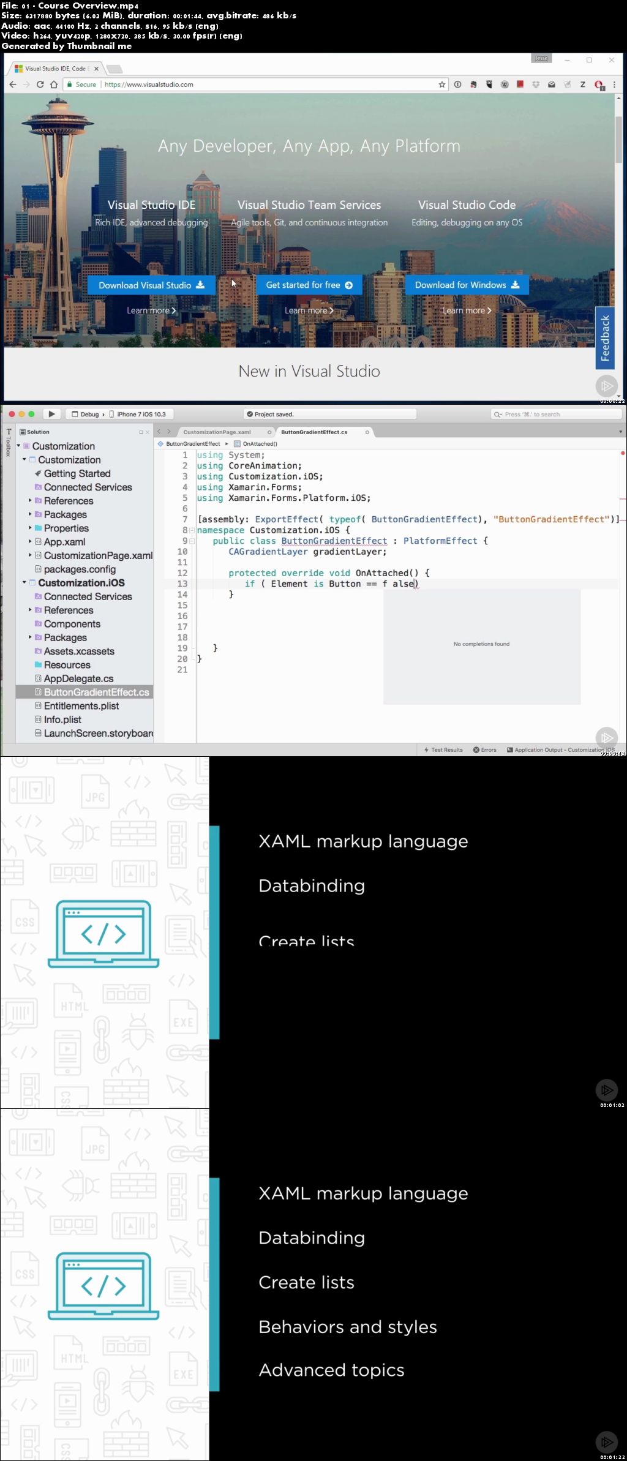
Task: Click the Z extension icon in Chrome toolbar
Action: [x=583, y=85]
